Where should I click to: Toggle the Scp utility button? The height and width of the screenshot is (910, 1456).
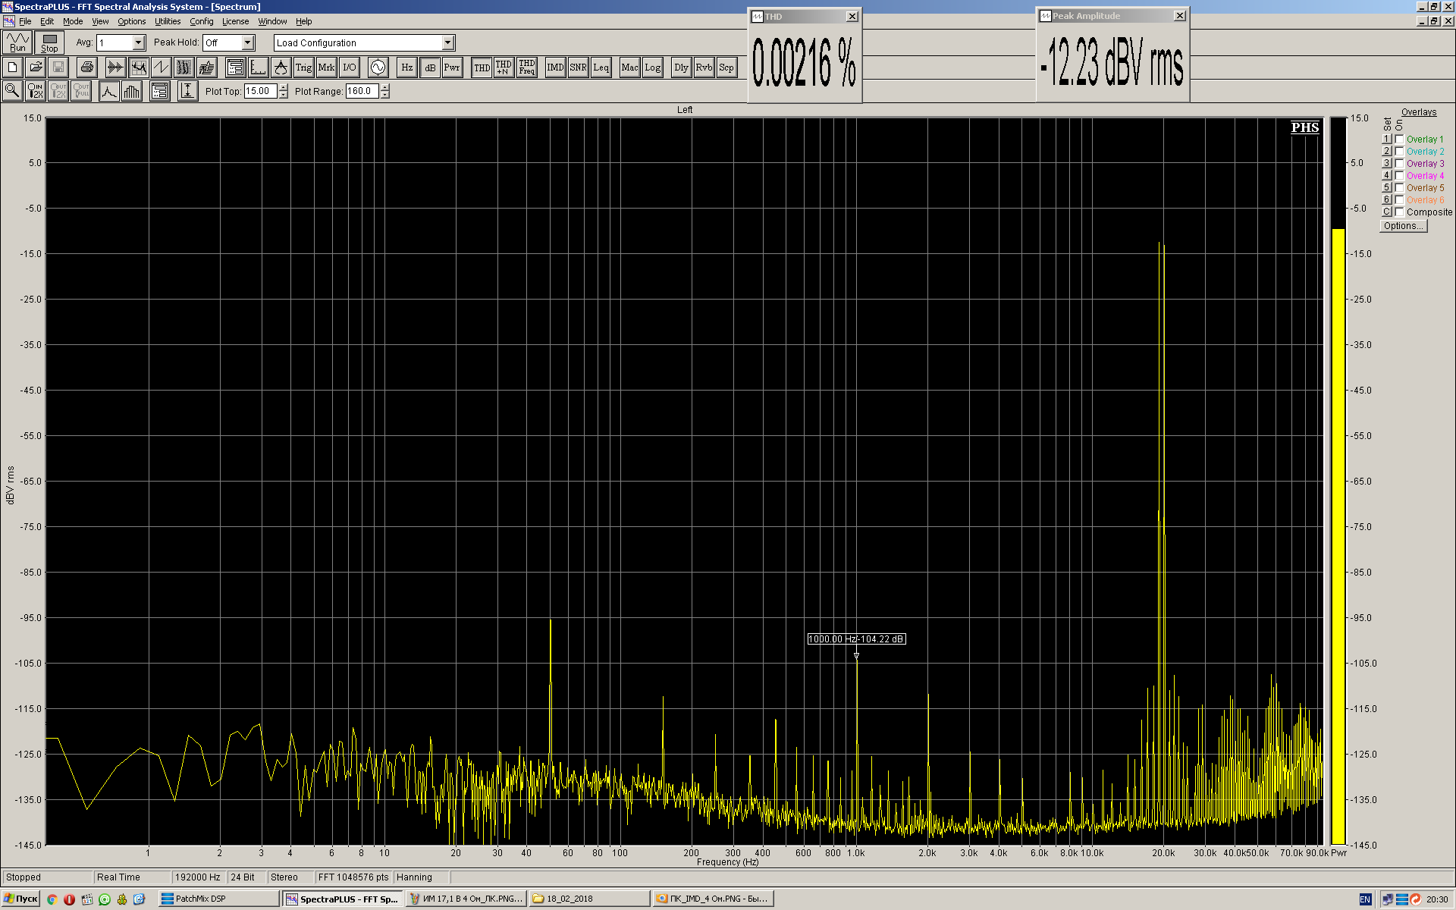point(726,67)
